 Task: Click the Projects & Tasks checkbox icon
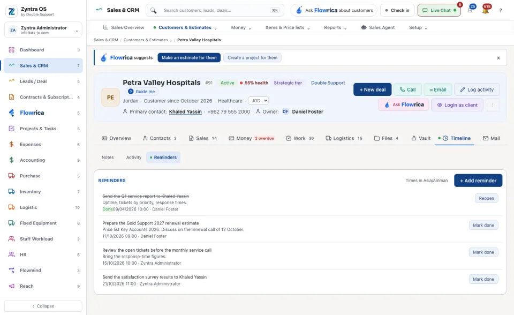11,129
